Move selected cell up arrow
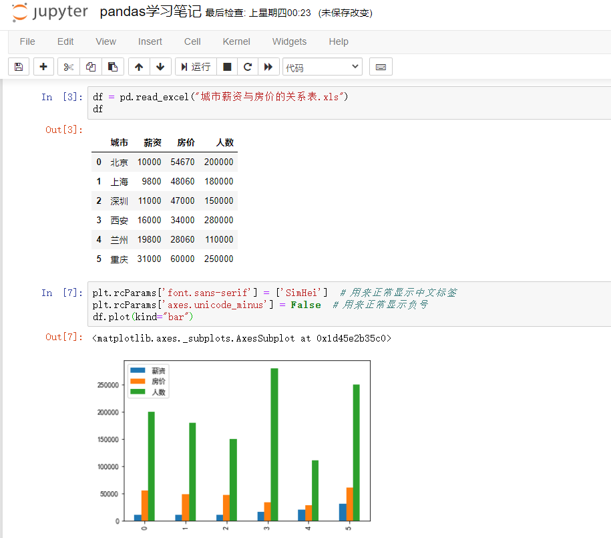The width and height of the screenshot is (611, 538). pos(139,67)
